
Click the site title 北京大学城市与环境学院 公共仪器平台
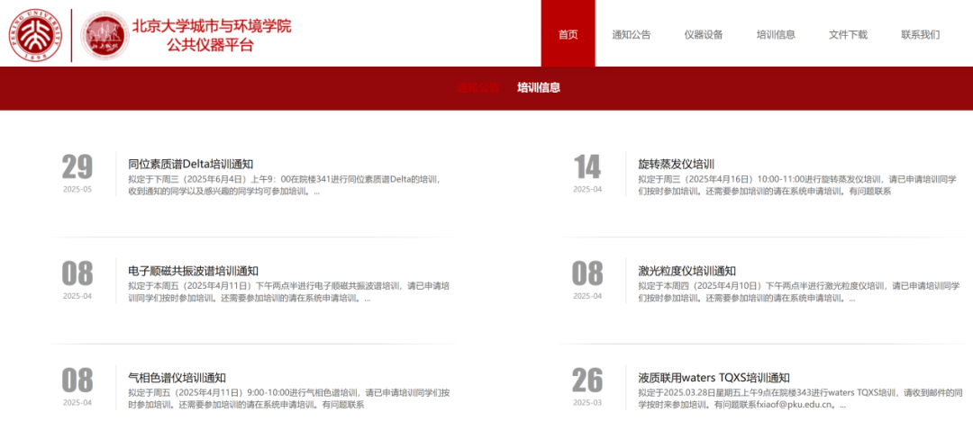pos(212,35)
